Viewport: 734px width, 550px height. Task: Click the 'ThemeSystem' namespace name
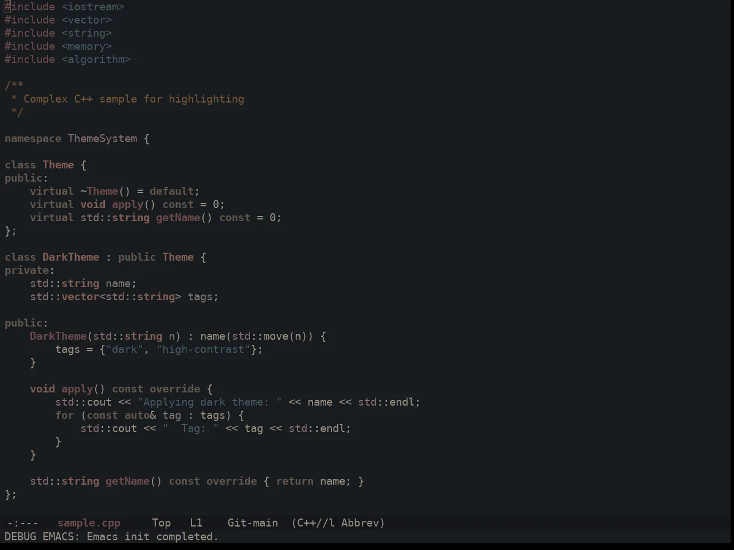pyautogui.click(x=103, y=139)
